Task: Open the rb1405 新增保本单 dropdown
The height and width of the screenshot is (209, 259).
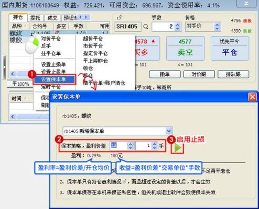Action: tap(169, 131)
